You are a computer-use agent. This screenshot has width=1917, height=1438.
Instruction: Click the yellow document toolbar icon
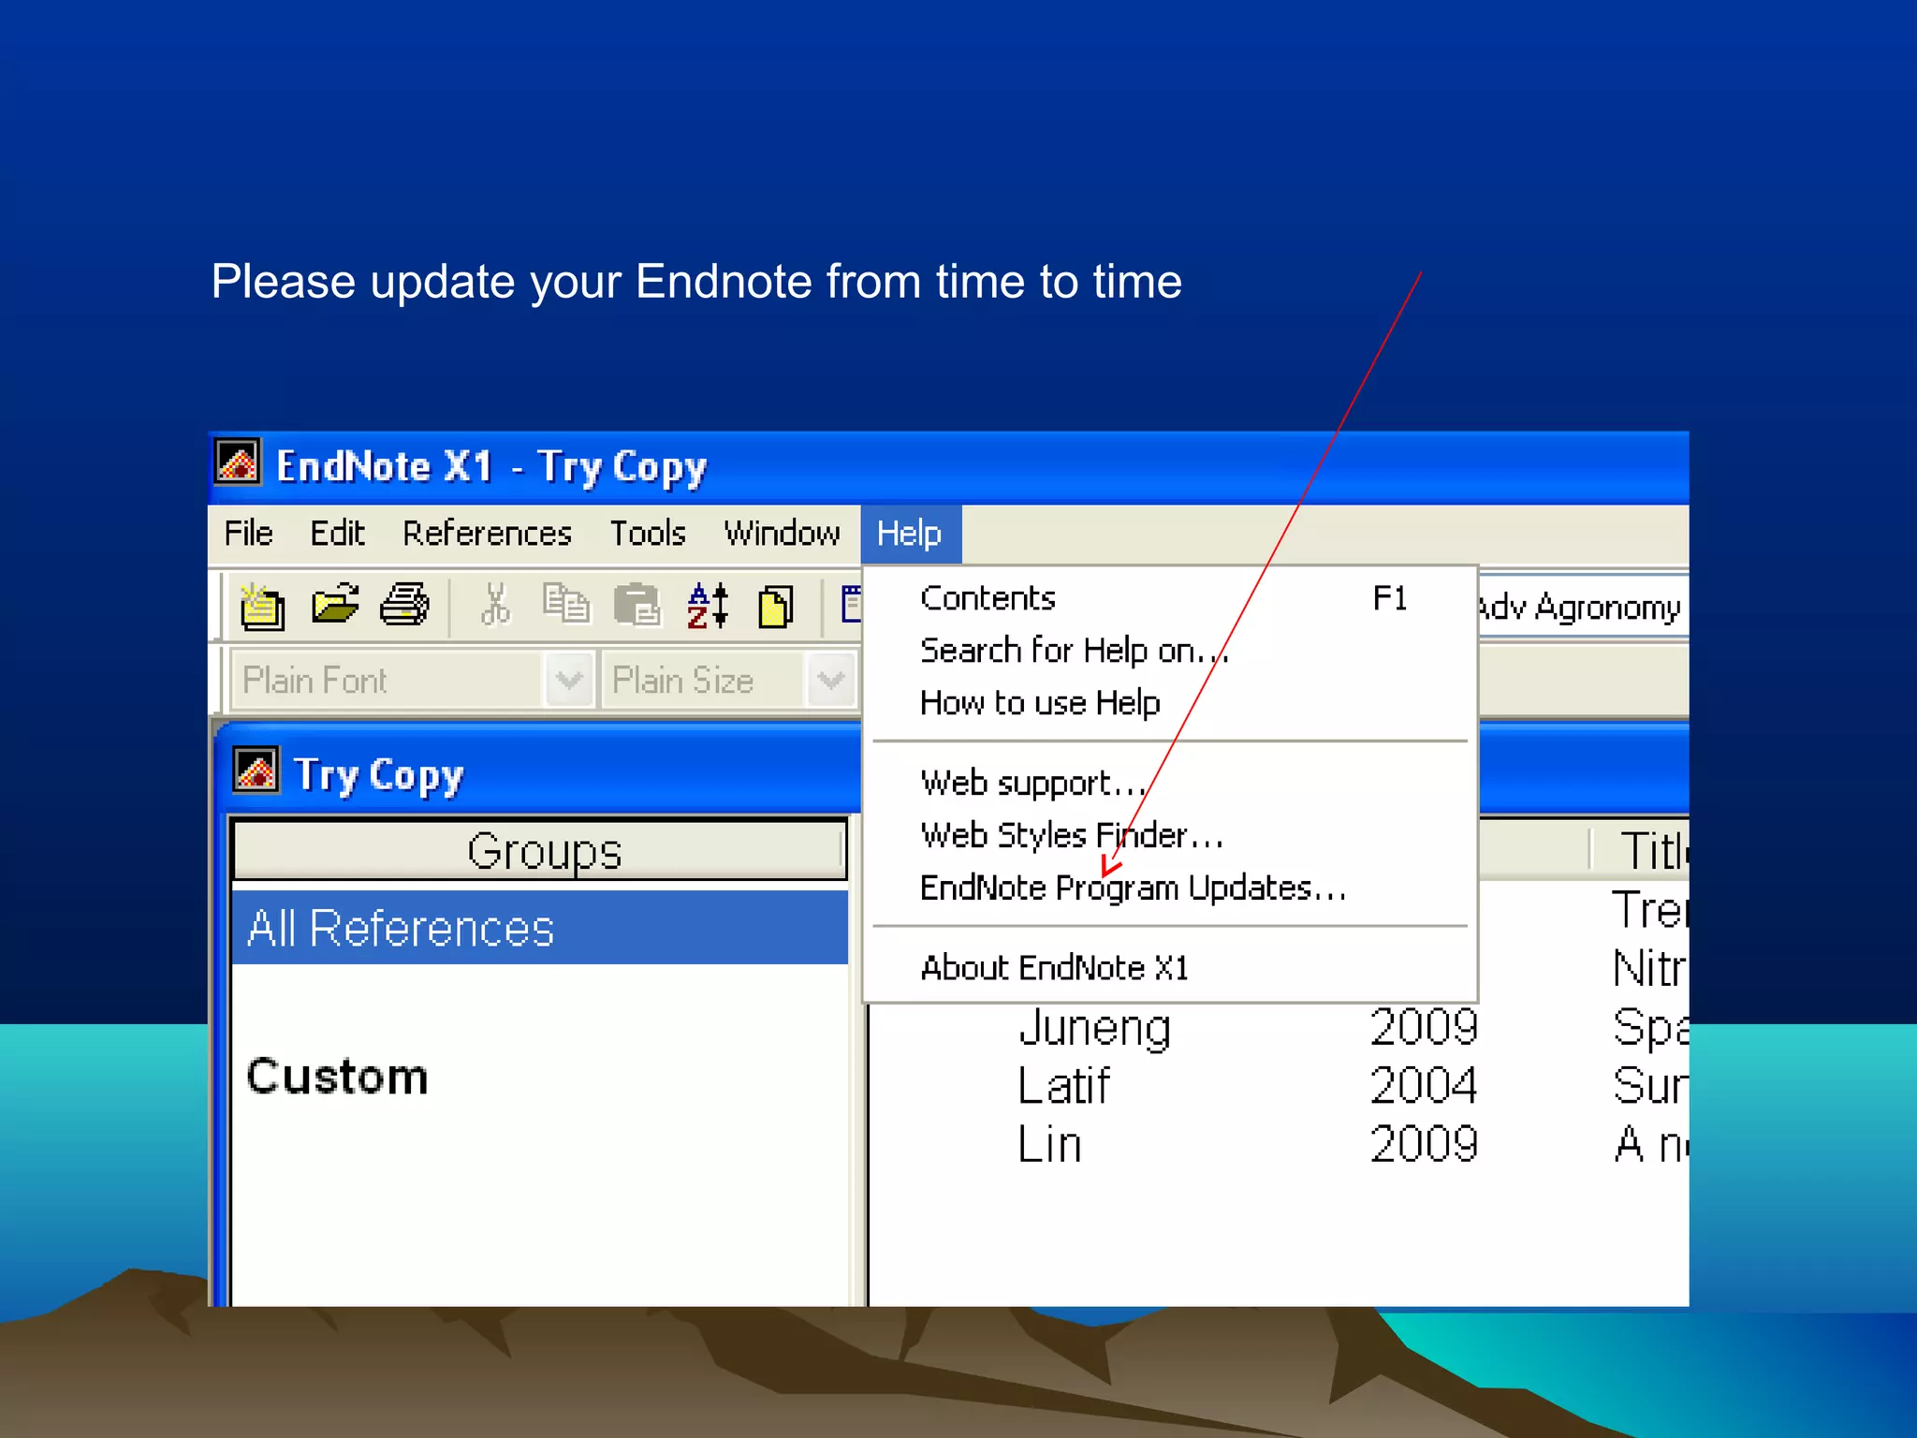776,606
